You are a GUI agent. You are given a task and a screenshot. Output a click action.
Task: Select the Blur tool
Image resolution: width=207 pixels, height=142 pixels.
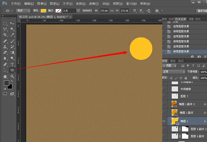(5, 58)
